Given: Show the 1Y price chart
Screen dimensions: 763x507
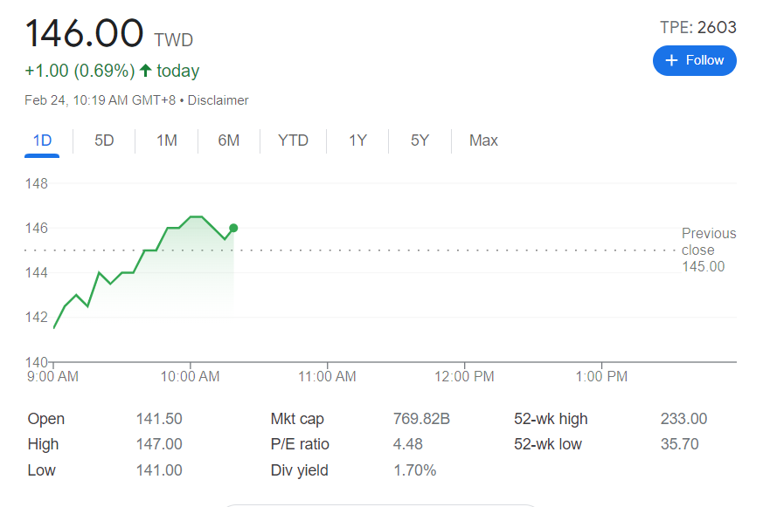Looking at the screenshot, I should 357,140.
